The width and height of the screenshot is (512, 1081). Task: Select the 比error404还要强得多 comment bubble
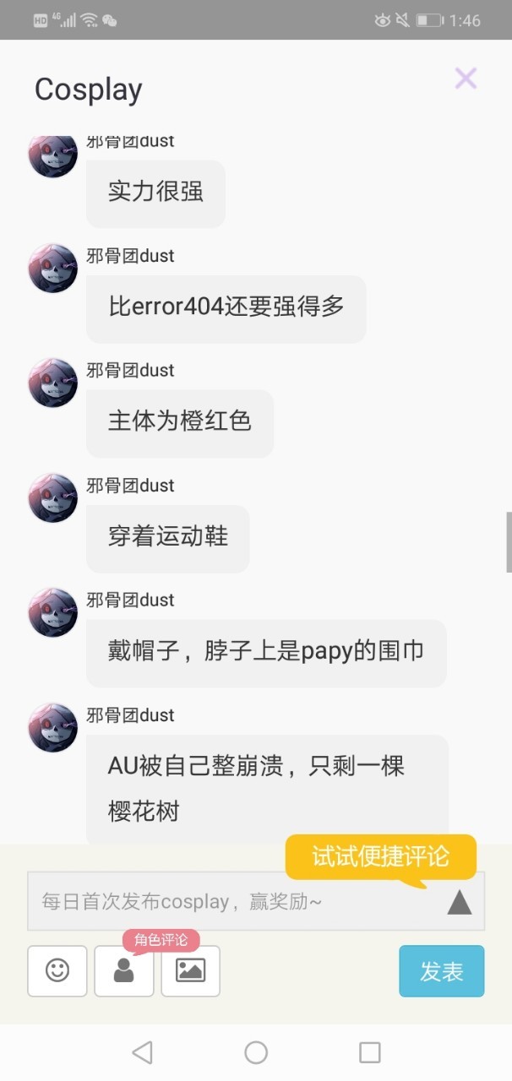226,308
